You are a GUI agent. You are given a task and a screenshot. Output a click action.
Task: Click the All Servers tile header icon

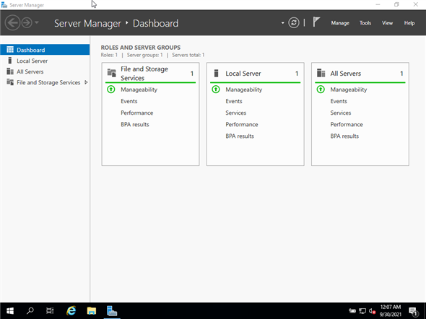[x=321, y=73]
